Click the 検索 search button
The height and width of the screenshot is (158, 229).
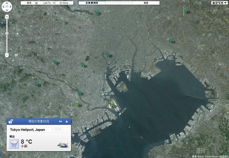[58, 130]
